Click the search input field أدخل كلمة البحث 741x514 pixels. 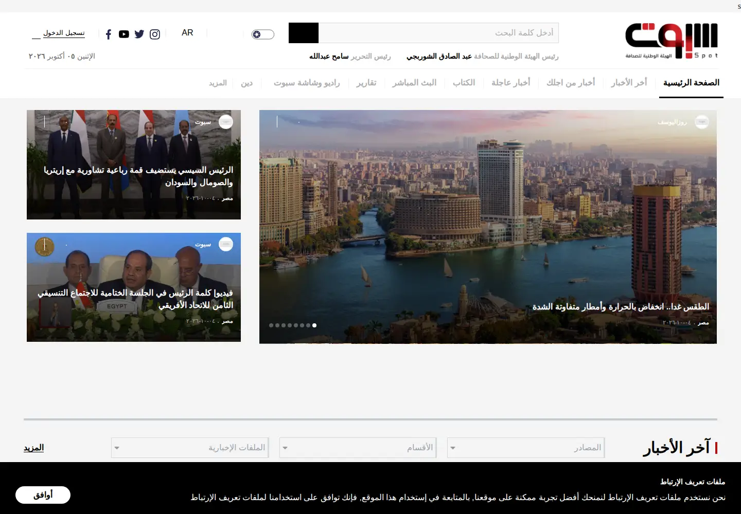[438, 33]
